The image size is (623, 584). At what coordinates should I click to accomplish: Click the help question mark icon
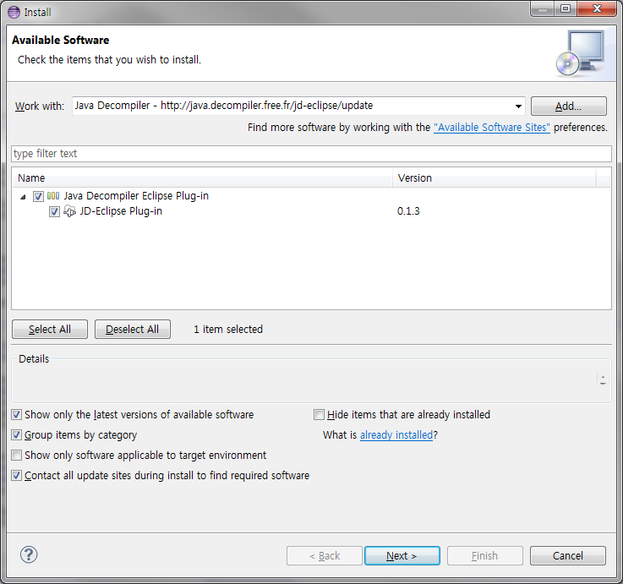(29, 554)
